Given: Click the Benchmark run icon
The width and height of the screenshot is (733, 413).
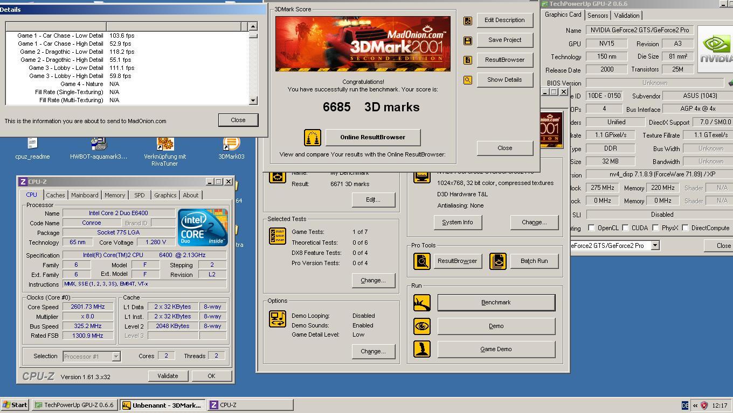Looking at the screenshot, I should pyautogui.click(x=422, y=303).
